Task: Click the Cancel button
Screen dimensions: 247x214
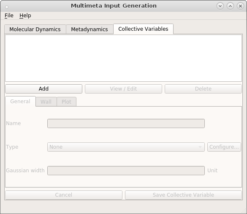Action: (64, 195)
